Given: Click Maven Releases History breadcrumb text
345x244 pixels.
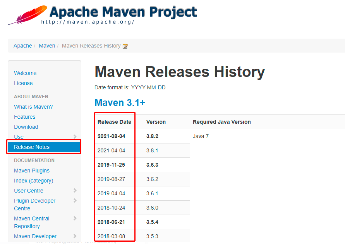Looking at the screenshot, I should (x=91, y=46).
